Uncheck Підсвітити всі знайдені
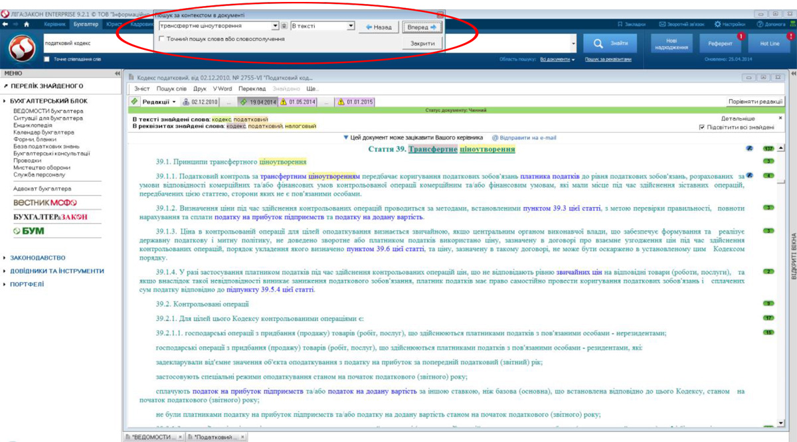The image size is (797, 442). [702, 127]
